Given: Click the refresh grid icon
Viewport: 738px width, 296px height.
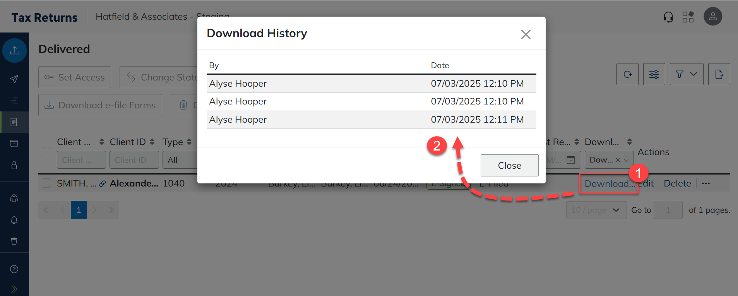Looking at the screenshot, I should [x=627, y=74].
